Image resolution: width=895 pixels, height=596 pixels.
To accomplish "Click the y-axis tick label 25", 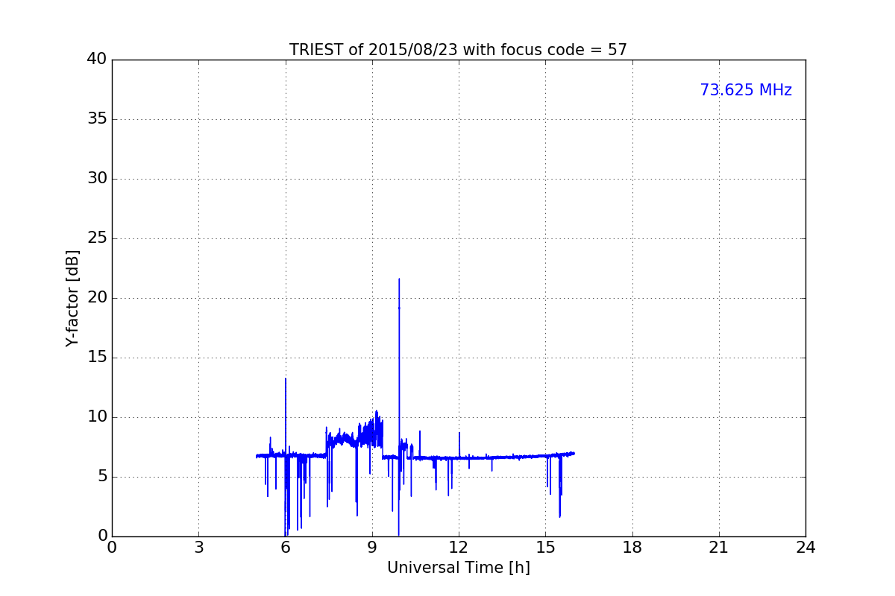I will point(96,238).
